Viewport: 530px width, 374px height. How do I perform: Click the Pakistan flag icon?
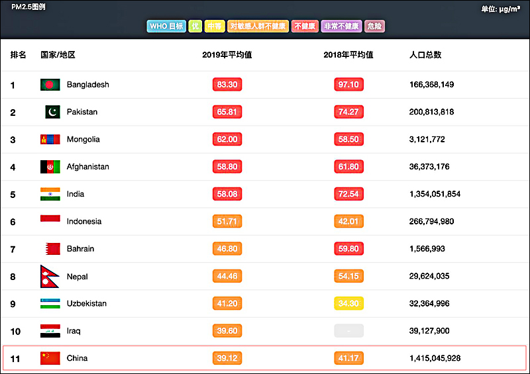click(x=53, y=112)
